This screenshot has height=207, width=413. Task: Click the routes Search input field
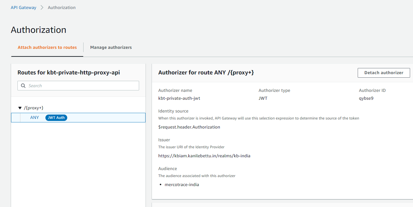(x=78, y=86)
